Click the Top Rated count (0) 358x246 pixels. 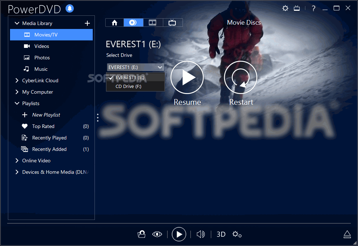click(86, 126)
